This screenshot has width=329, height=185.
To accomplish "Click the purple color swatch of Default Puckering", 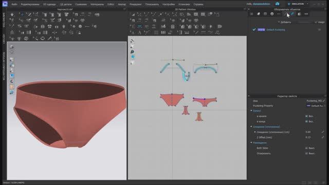I will [x=261, y=30].
